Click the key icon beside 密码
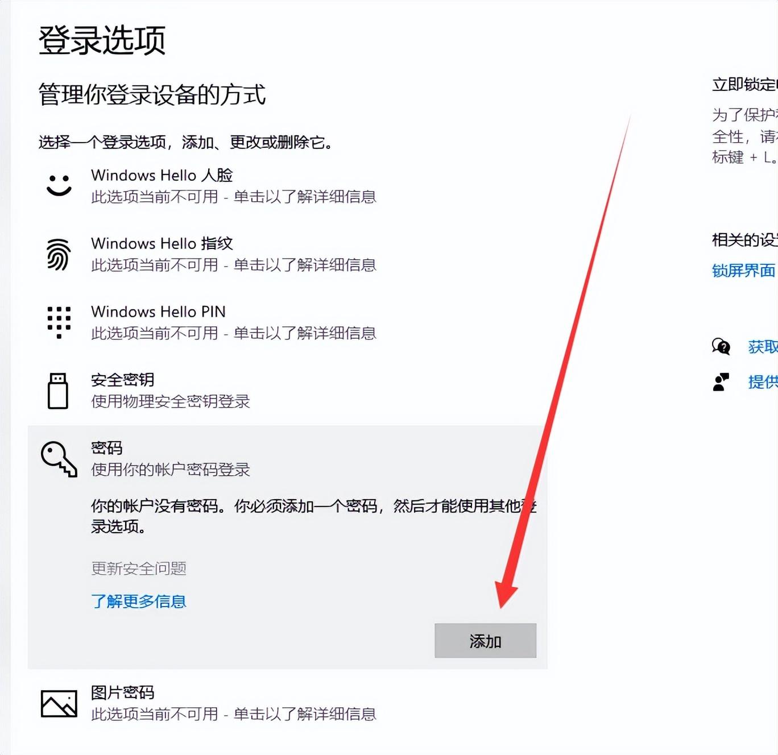Image resolution: width=778 pixels, height=755 pixels. pyautogui.click(x=59, y=459)
